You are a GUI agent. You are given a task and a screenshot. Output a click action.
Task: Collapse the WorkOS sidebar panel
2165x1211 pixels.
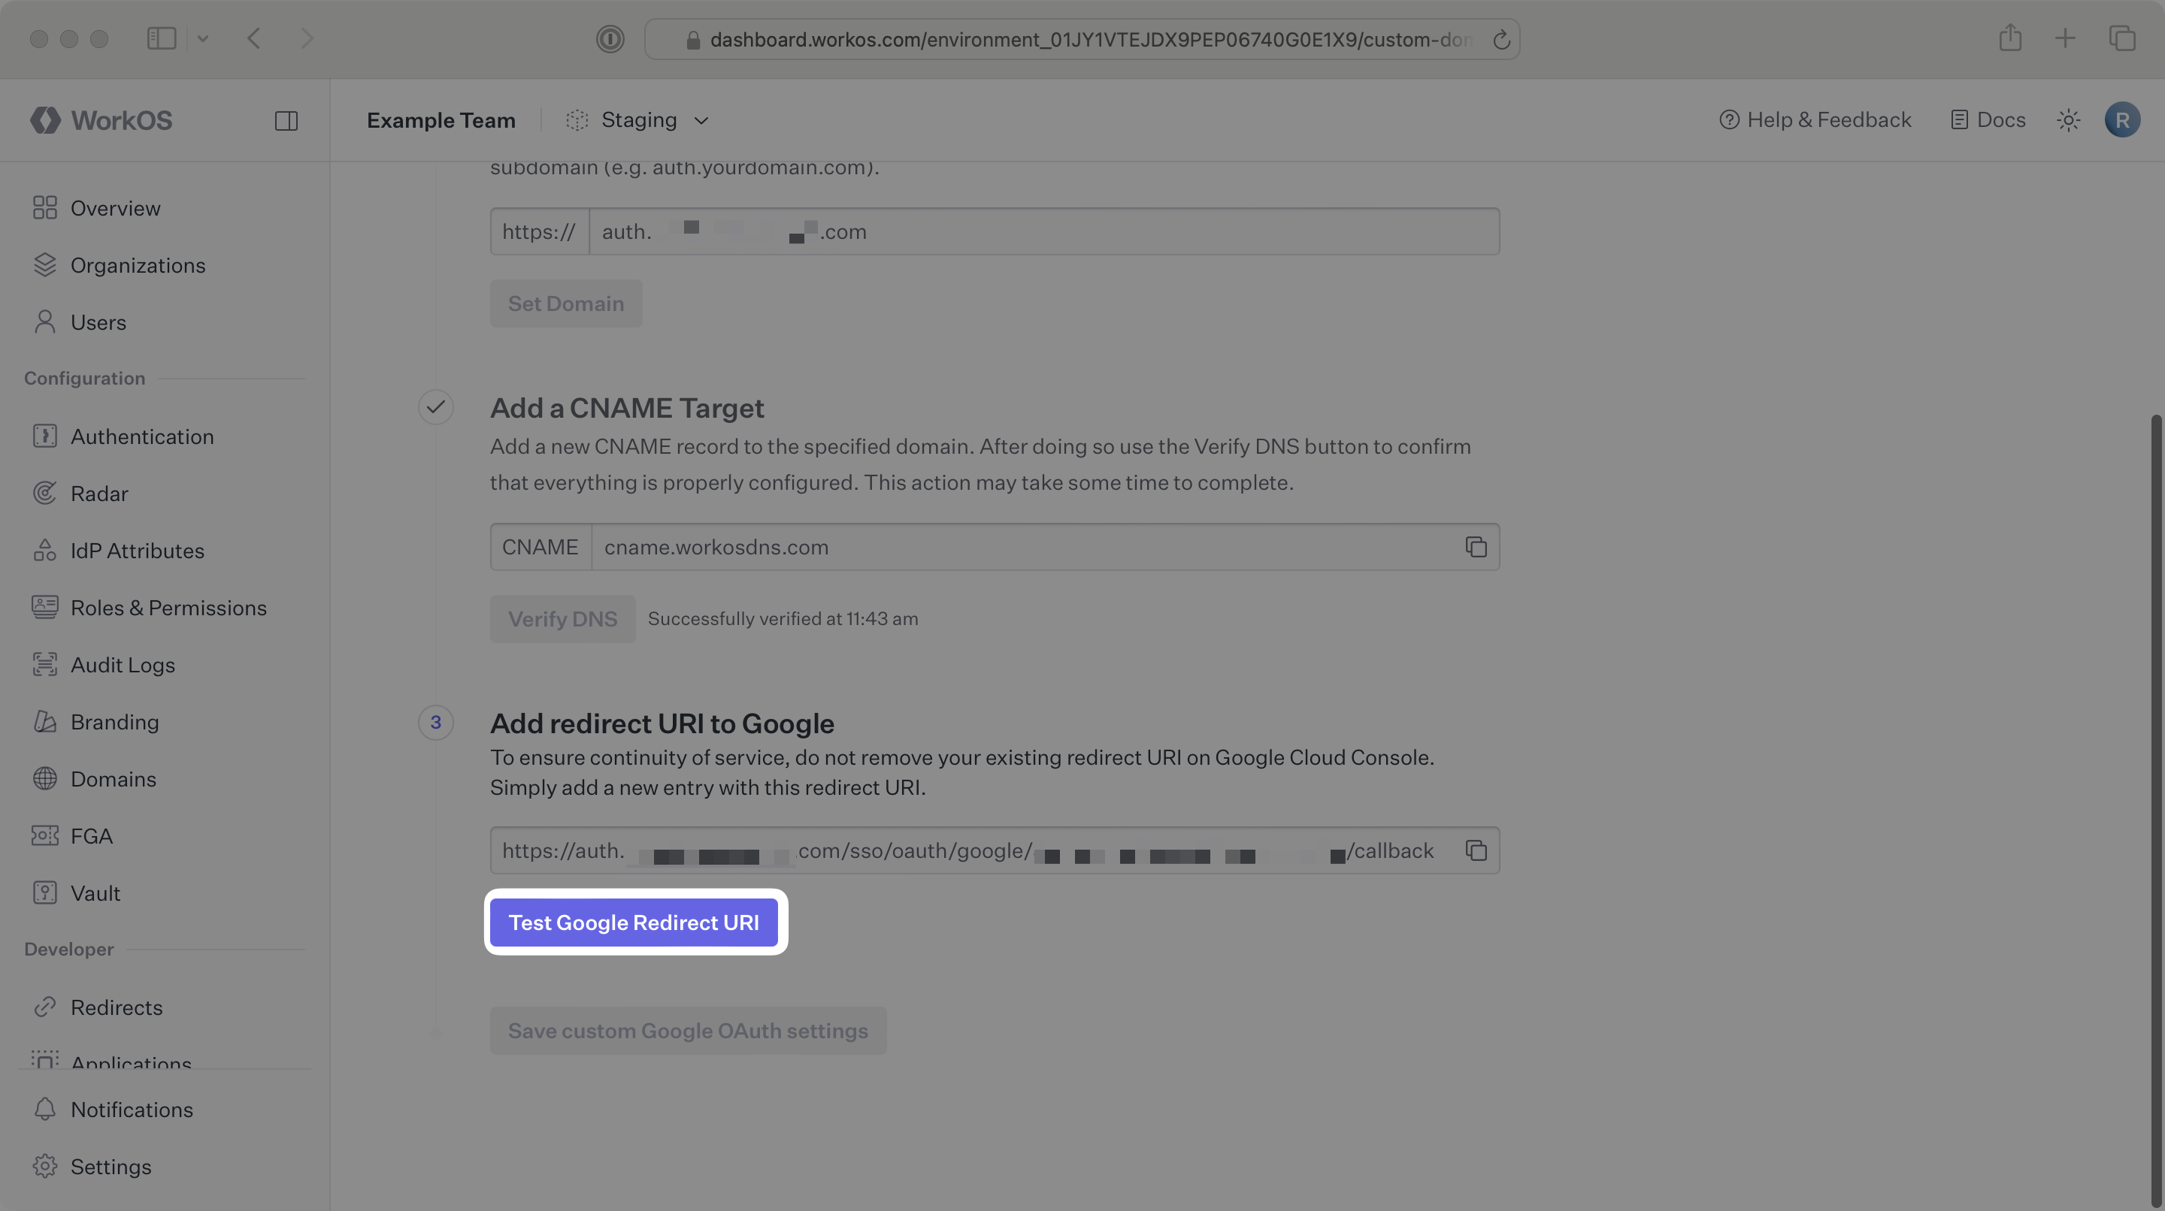(x=285, y=120)
